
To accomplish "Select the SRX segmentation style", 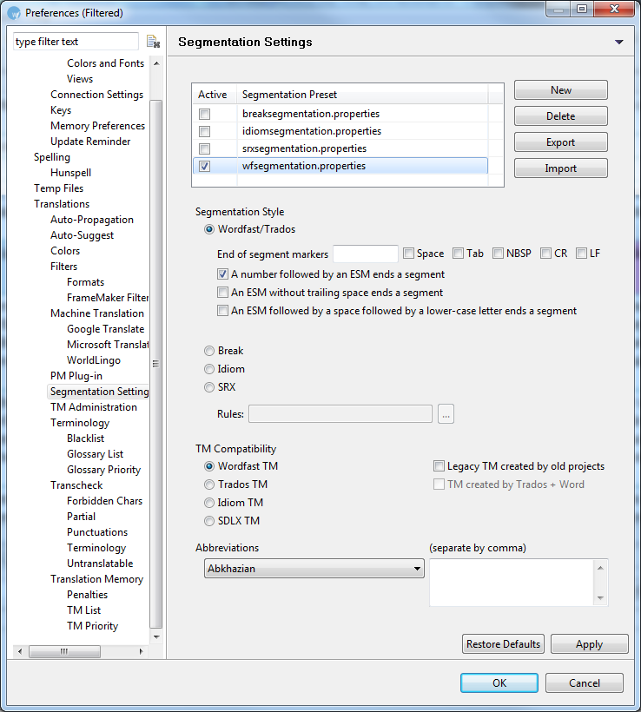I will point(209,387).
